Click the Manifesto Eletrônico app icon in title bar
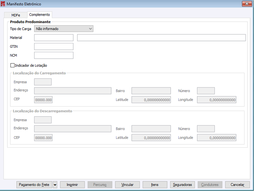This screenshot has width=254, height=191. [3, 4]
